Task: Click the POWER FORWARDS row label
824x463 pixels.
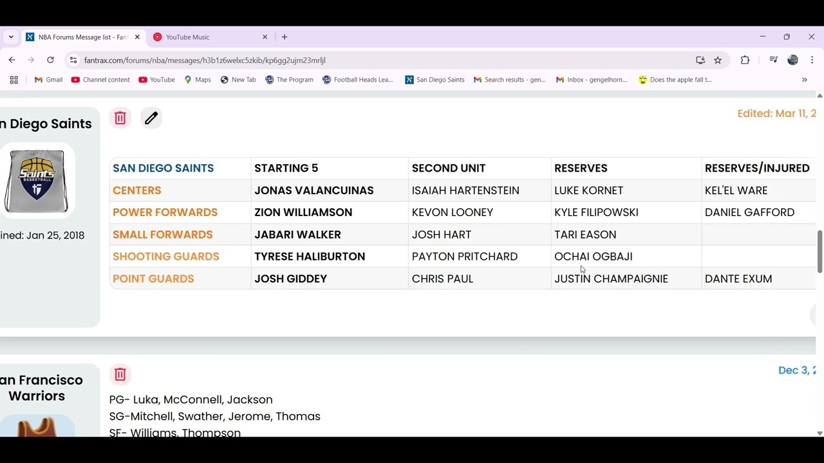Action: (165, 212)
